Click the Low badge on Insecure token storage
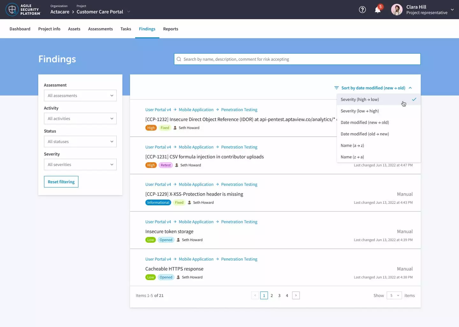Image resolution: width=459 pixels, height=327 pixels. 150,240
